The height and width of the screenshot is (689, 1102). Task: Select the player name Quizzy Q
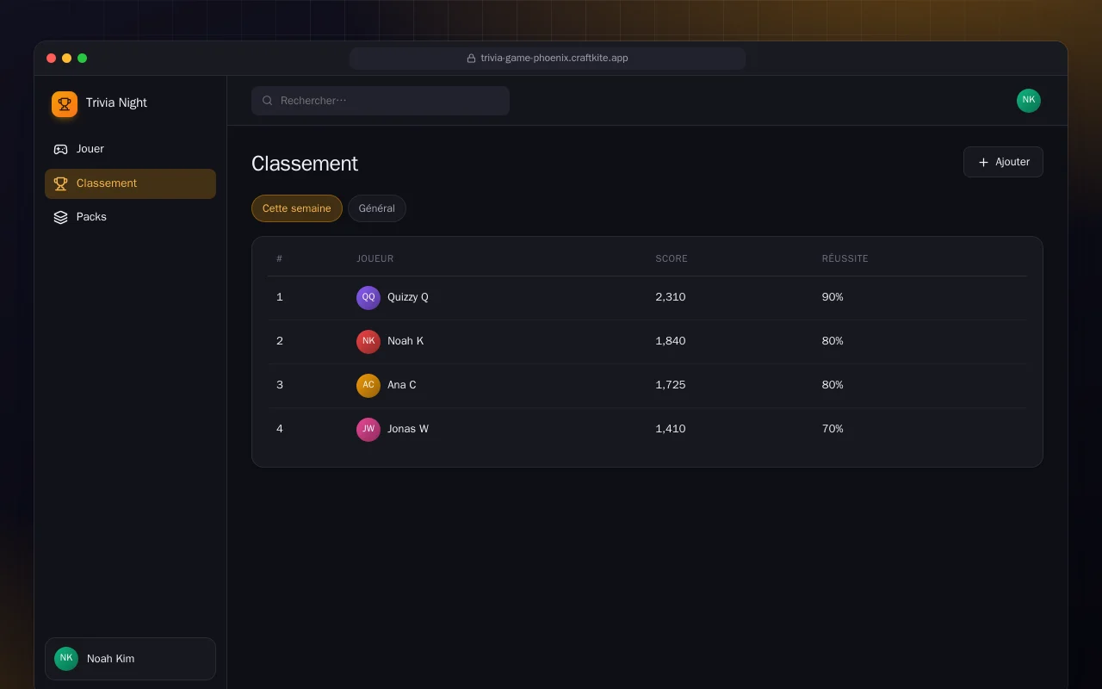(408, 297)
